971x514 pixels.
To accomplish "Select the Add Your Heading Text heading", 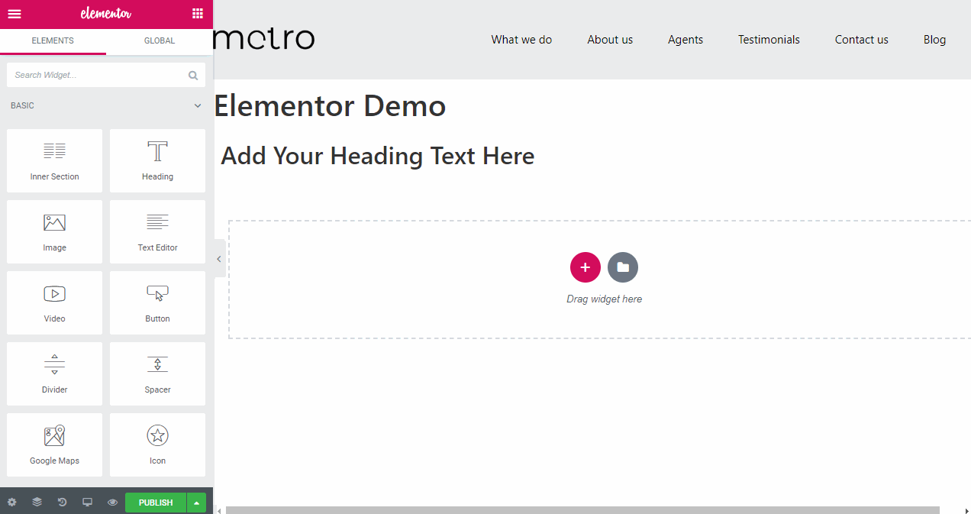I will (x=378, y=156).
